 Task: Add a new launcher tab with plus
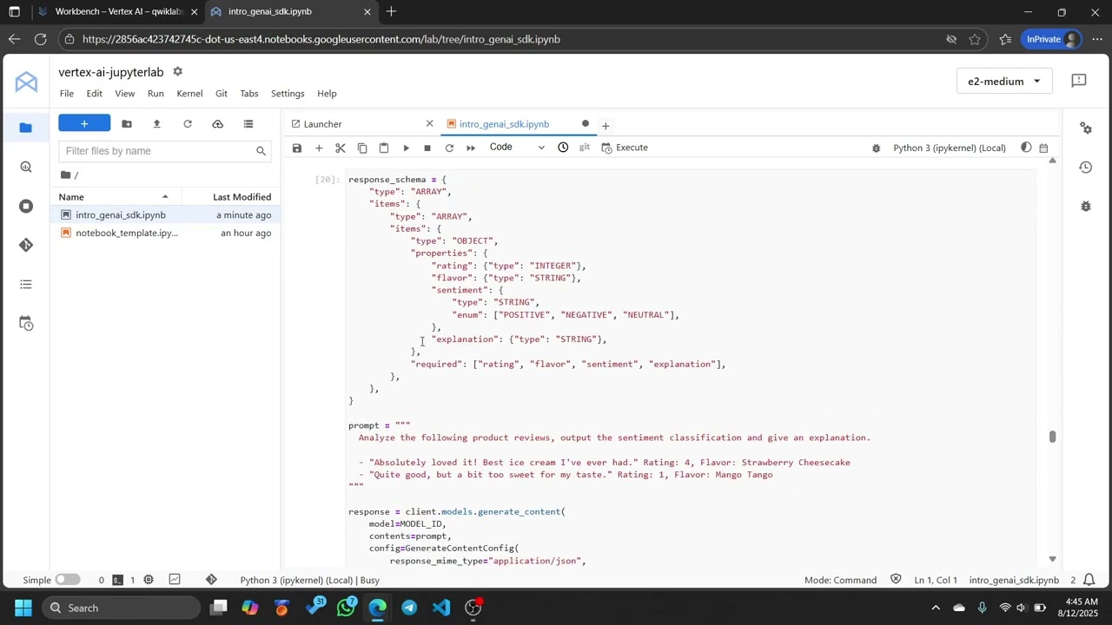point(606,126)
